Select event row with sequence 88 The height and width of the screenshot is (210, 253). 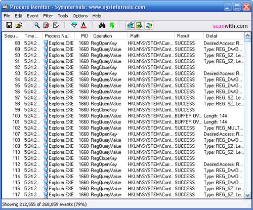pos(123,43)
